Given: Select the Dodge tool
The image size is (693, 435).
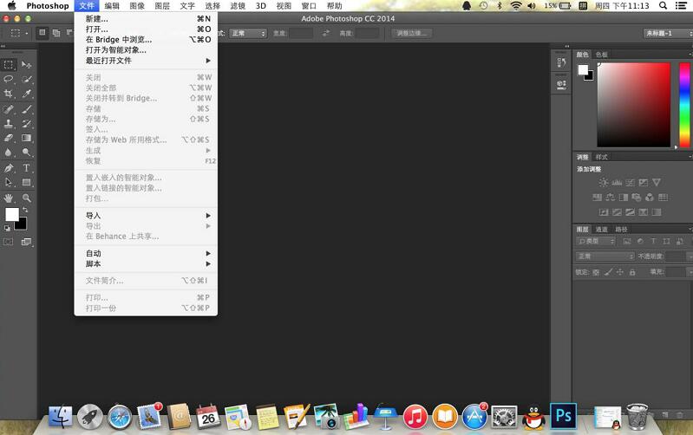Looking at the screenshot, I should 27,153.
